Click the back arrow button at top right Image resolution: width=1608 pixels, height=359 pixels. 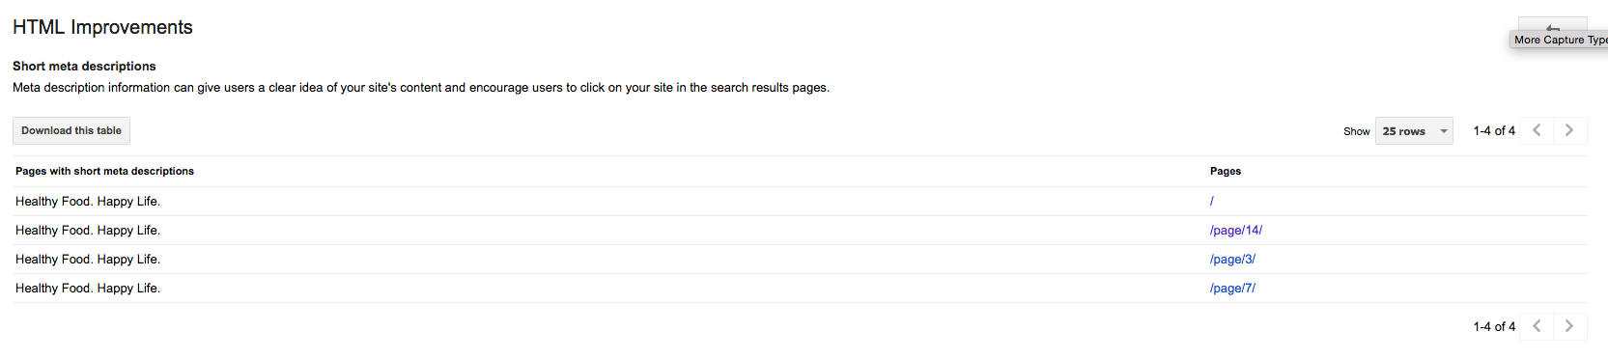[x=1553, y=24]
